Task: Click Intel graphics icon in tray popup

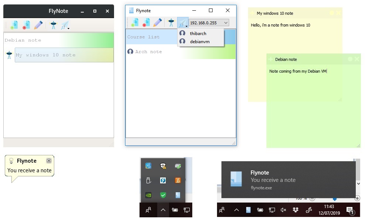Action: pyautogui.click(x=148, y=166)
